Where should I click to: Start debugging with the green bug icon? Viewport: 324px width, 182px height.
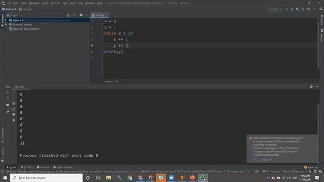coord(292,9)
